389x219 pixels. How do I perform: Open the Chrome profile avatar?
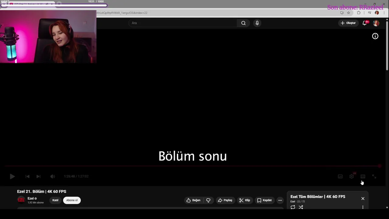point(377,13)
